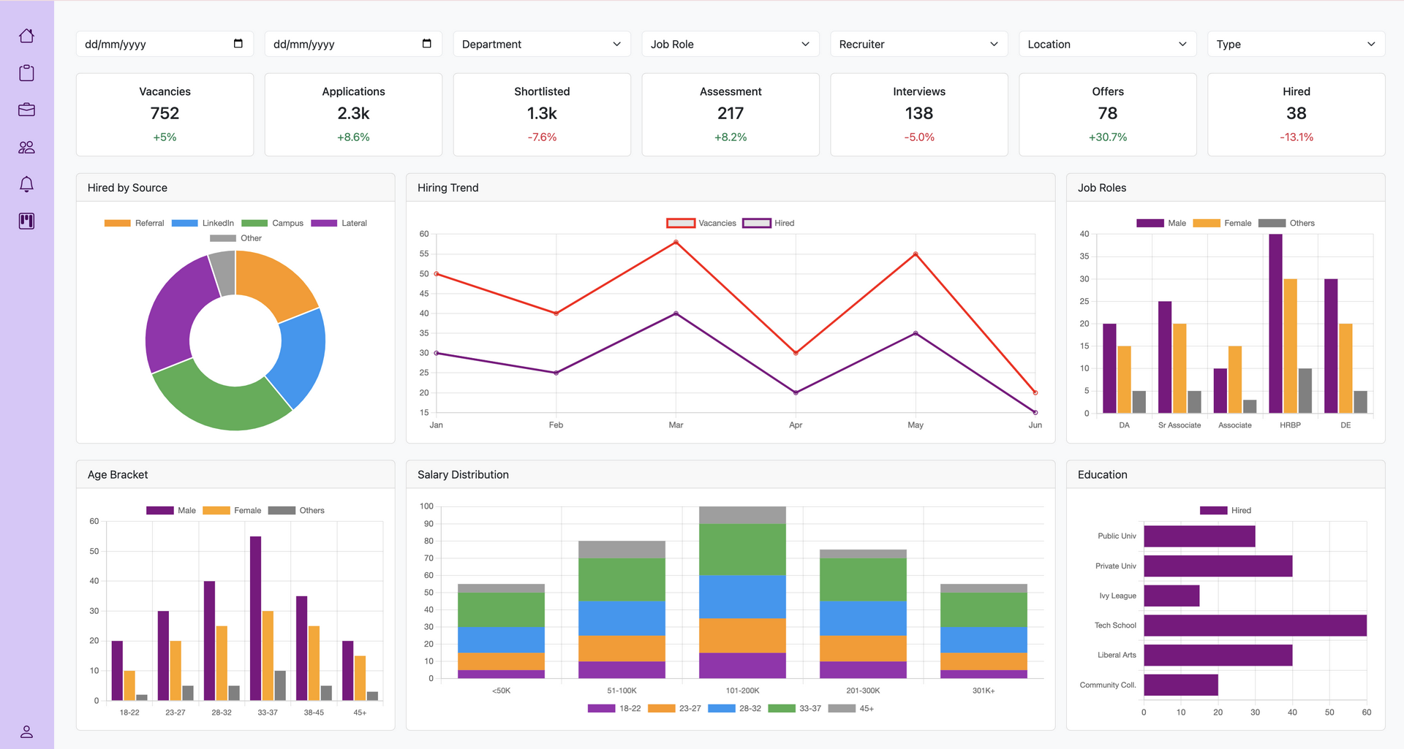The height and width of the screenshot is (749, 1404).
Task: Toggle Referral legend in Hired by Source
Action: [135, 223]
